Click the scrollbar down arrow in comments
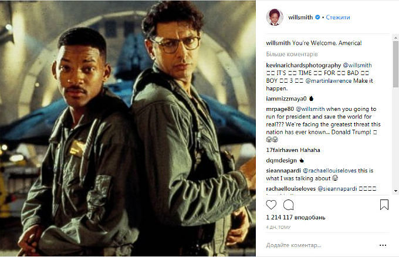399x257 pixels. coord(395,191)
